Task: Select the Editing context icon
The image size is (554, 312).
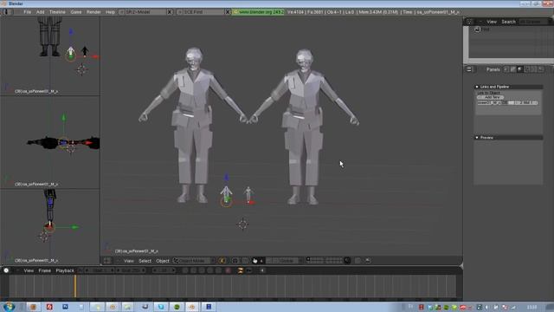Action: 534,69
